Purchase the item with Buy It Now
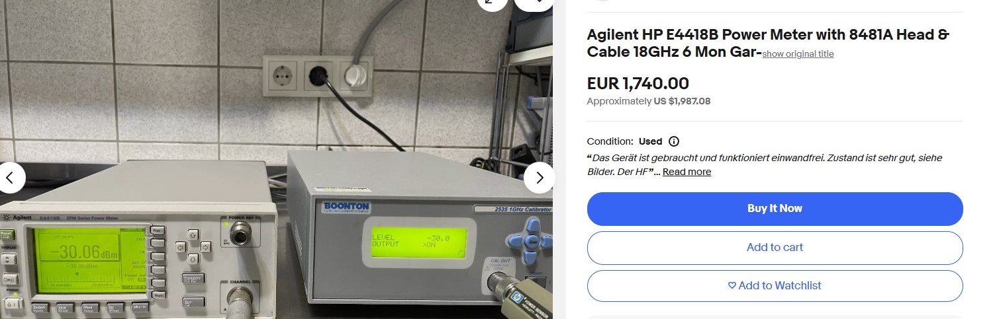Image resolution: width=997 pixels, height=319 pixels. [775, 209]
